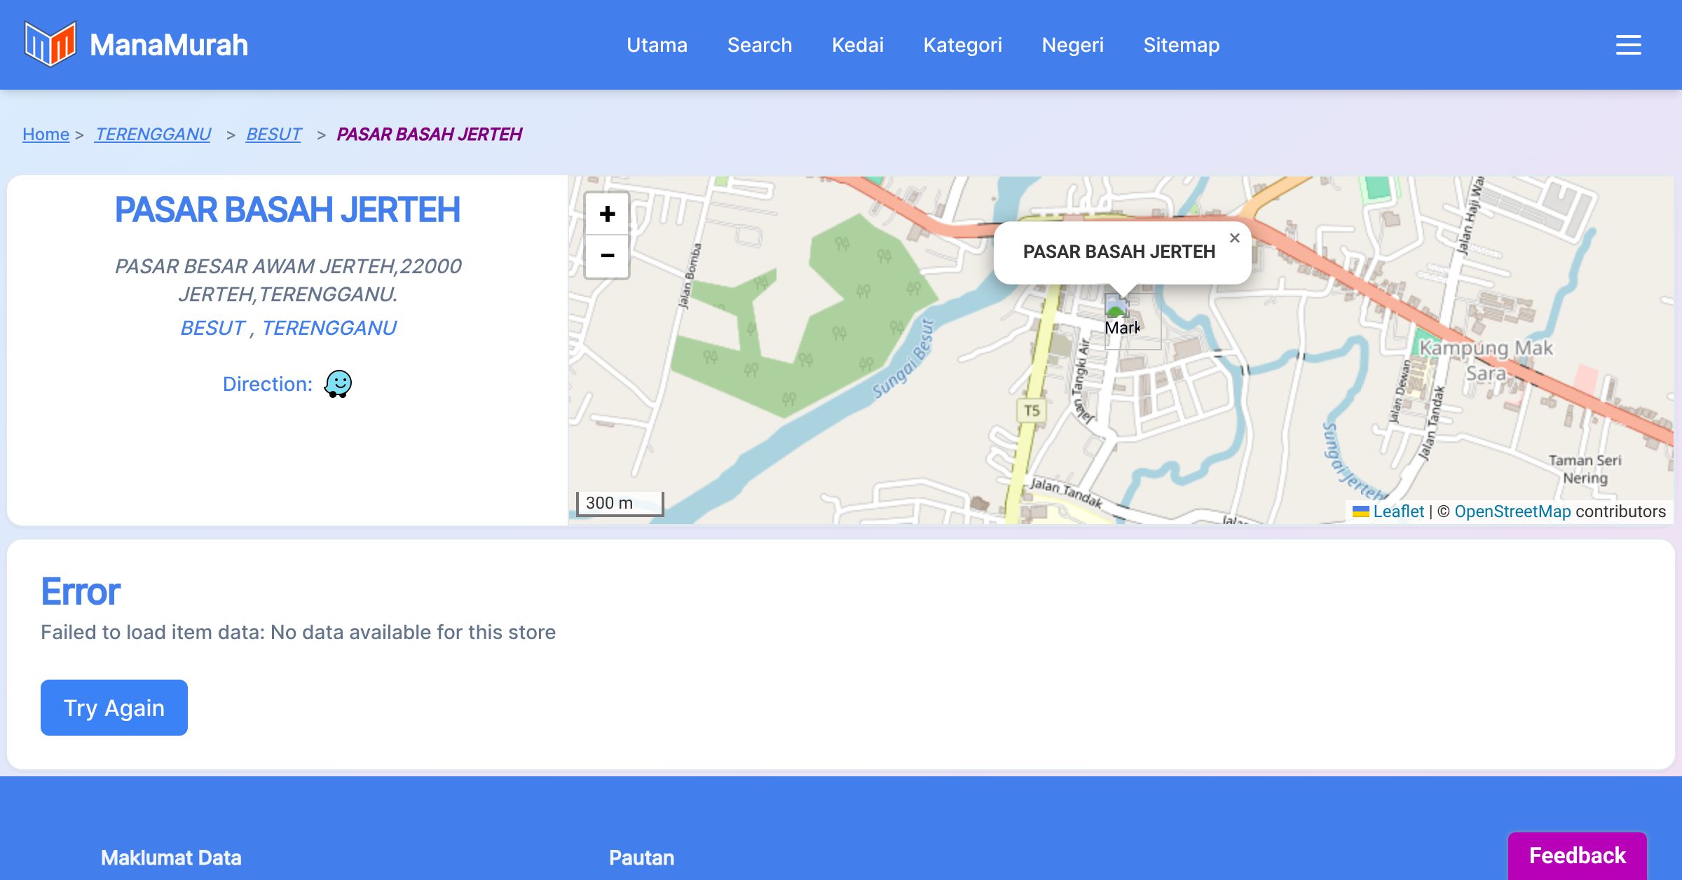The height and width of the screenshot is (880, 1682).
Task: Open the Negeri nav link
Action: [x=1072, y=45]
